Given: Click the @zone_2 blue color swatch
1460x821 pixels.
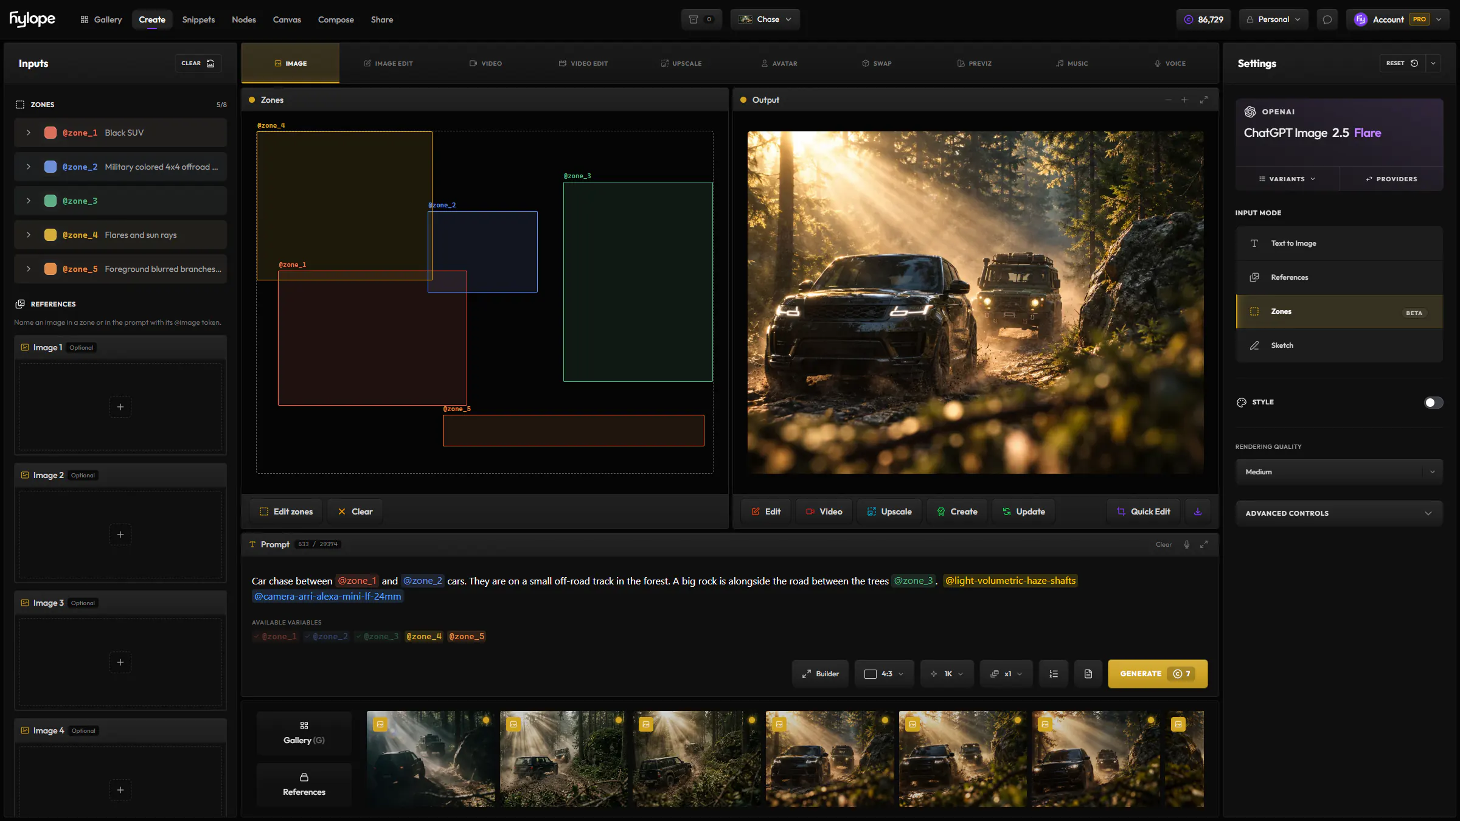Looking at the screenshot, I should 50,167.
